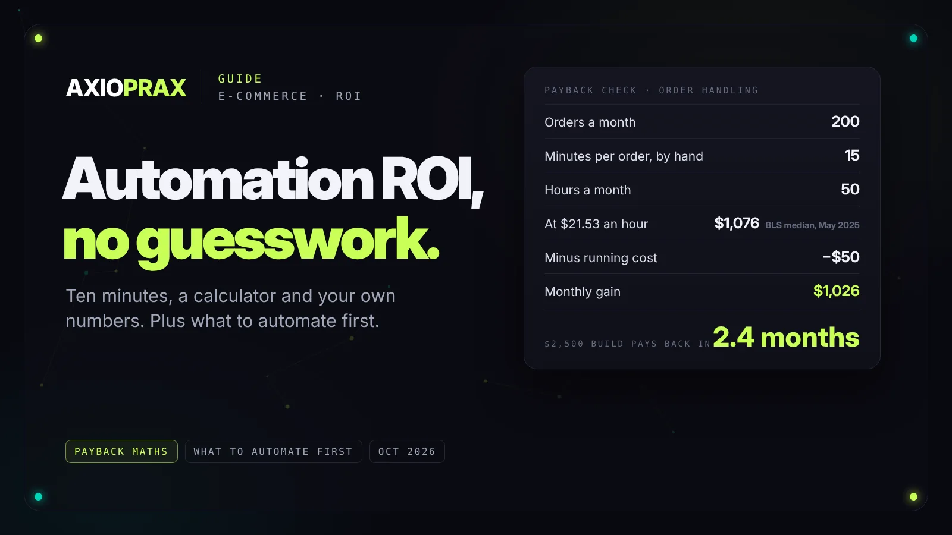Click the $1,076 amount
Viewport: 952px width, 535px height.
[x=737, y=224]
